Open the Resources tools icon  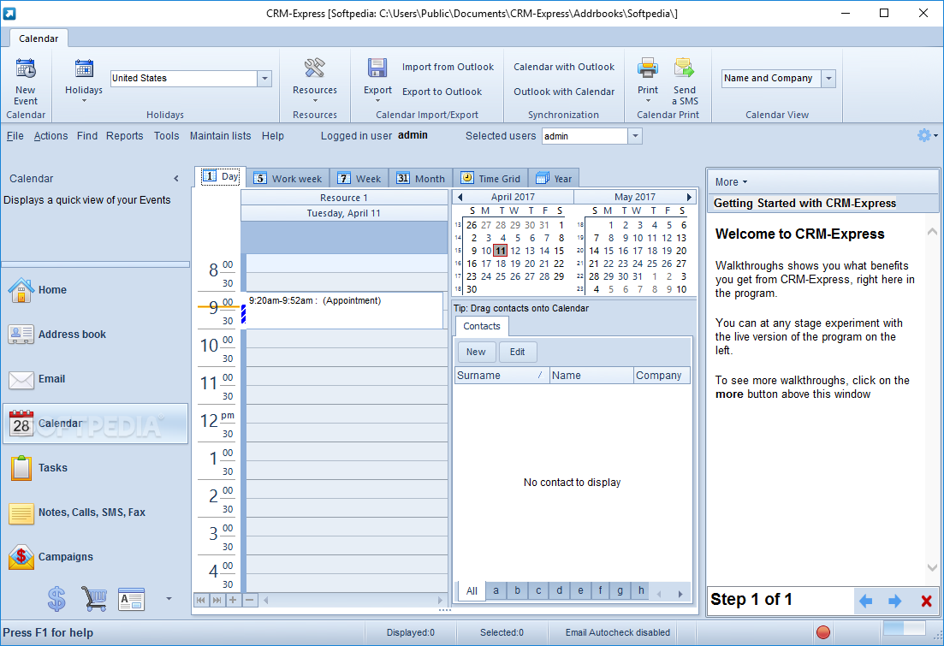point(314,69)
